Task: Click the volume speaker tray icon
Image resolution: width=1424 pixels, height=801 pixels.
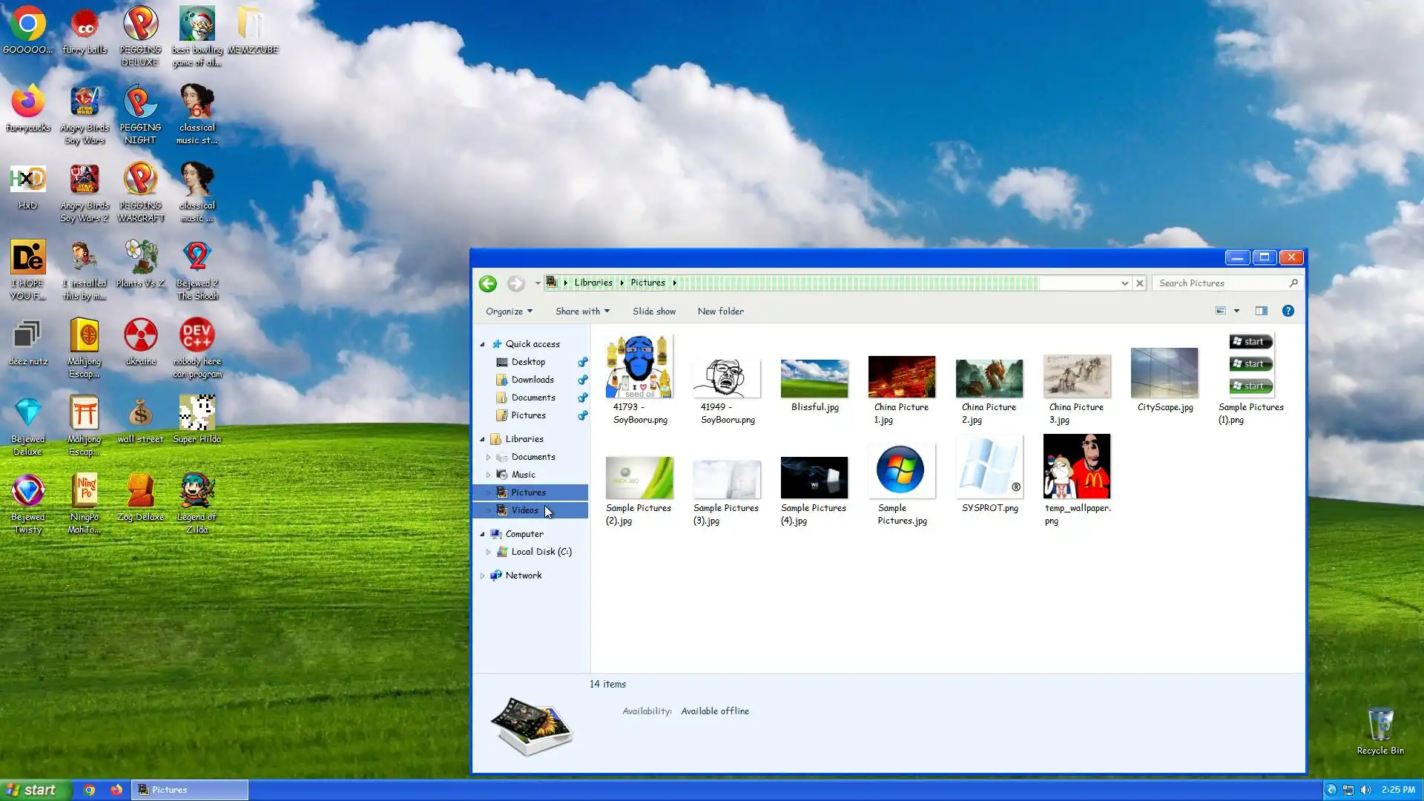Action: tap(1365, 790)
